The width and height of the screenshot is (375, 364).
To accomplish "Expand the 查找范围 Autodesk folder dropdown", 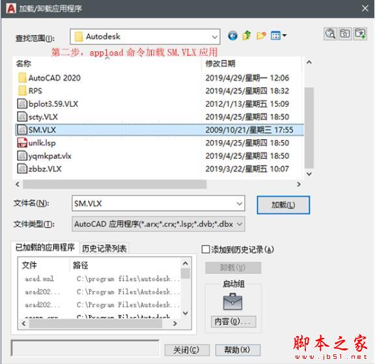I will tap(214, 37).
